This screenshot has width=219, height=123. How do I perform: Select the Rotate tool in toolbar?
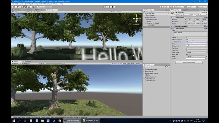click(22, 7)
